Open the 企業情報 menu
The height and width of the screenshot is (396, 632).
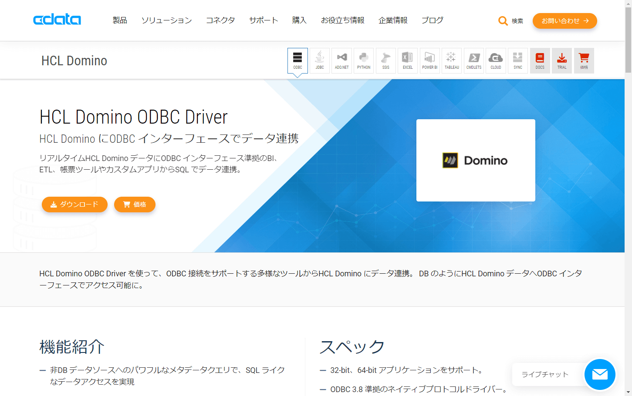click(x=393, y=20)
